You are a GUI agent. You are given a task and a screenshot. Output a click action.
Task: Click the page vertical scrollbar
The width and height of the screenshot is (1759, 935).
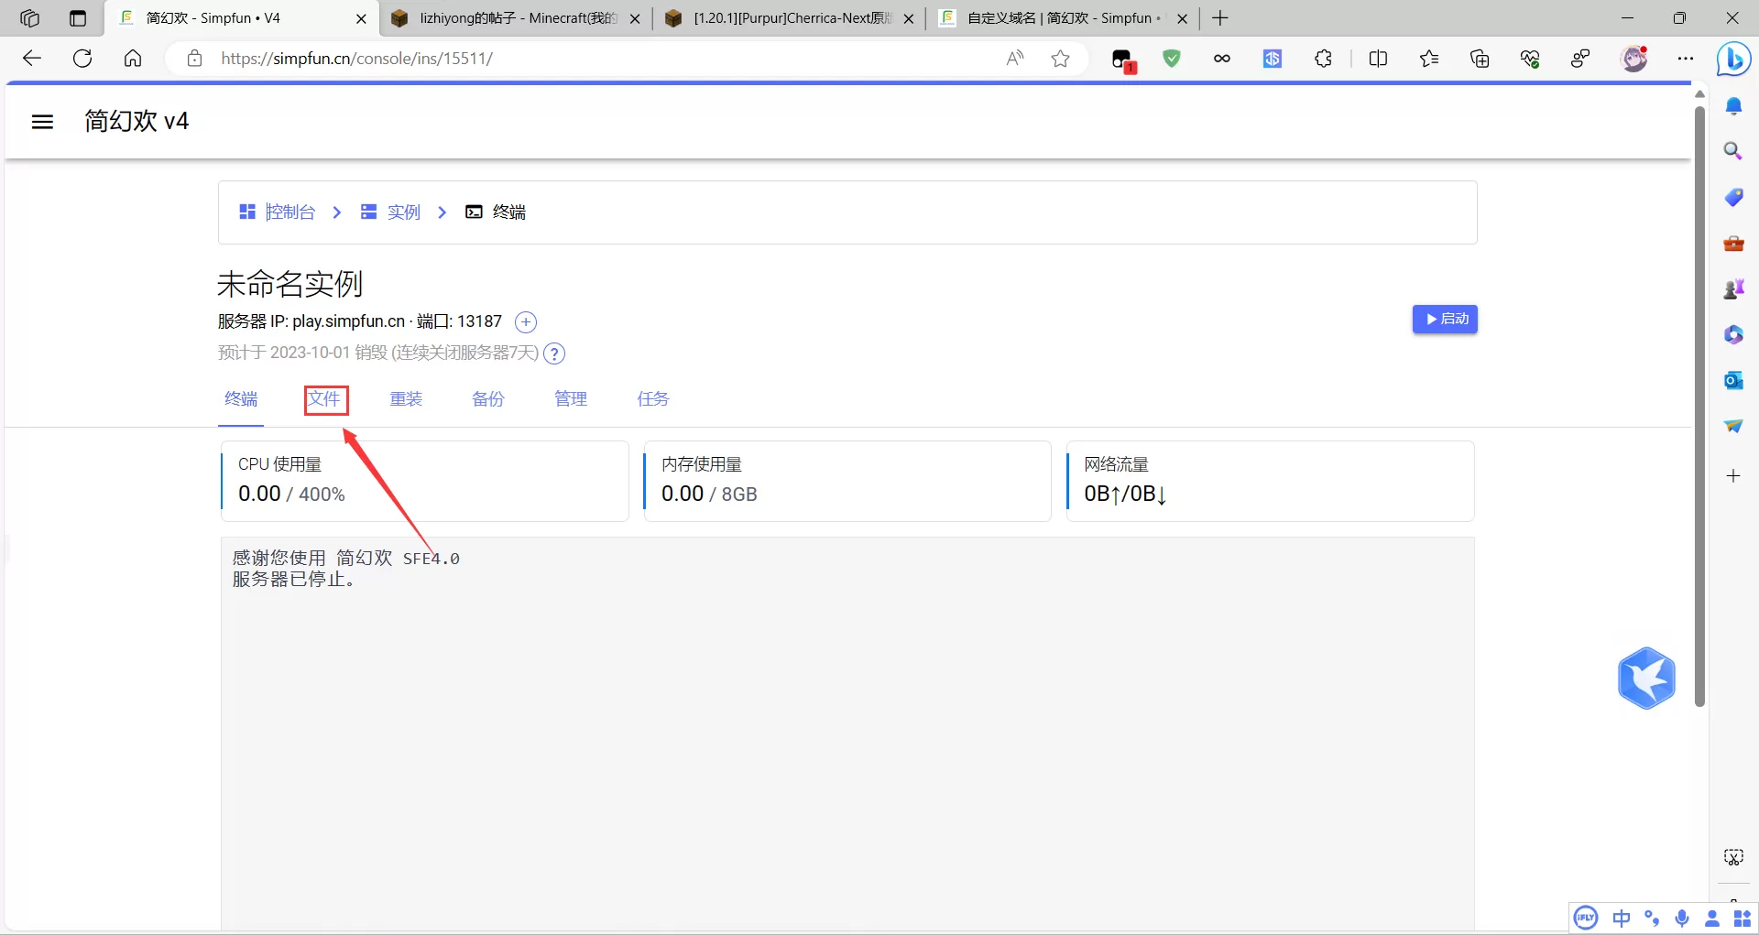tap(1699, 408)
